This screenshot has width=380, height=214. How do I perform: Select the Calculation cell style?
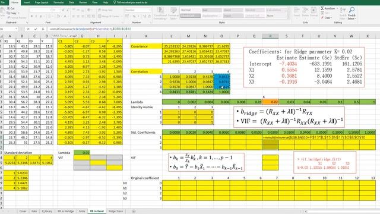[276, 10]
